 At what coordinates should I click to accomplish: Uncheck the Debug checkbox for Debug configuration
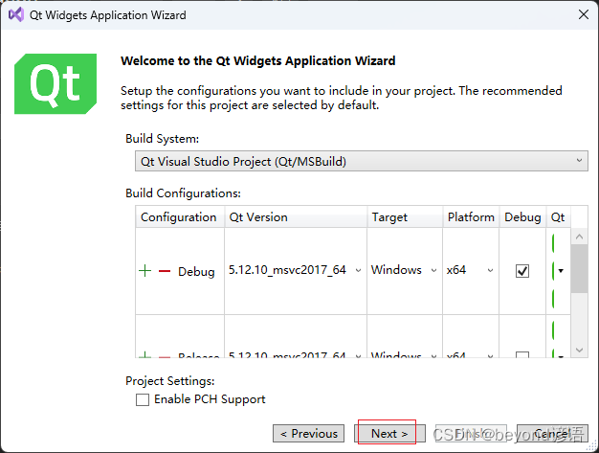click(522, 271)
